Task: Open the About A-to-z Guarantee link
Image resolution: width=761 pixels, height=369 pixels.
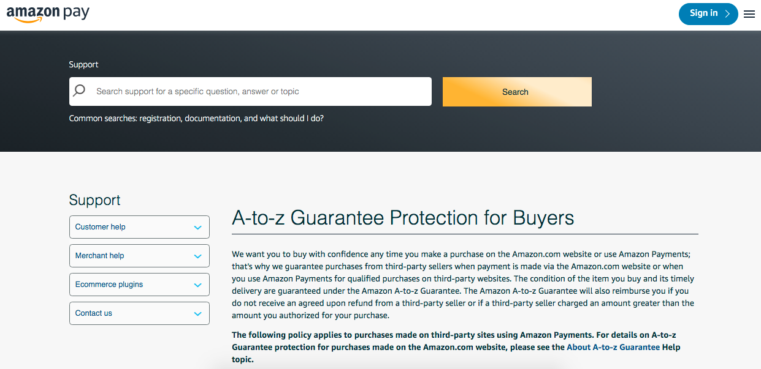Action: click(x=613, y=347)
